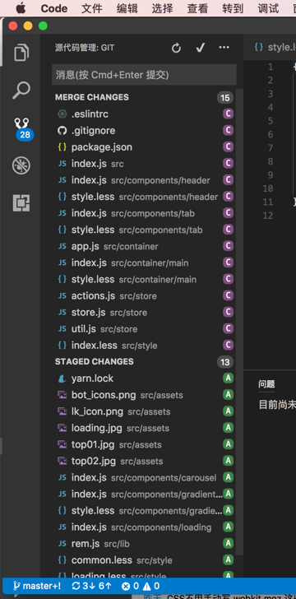Collapse the STAGED CHANGES section
The height and width of the screenshot is (599, 296).
pos(94,361)
